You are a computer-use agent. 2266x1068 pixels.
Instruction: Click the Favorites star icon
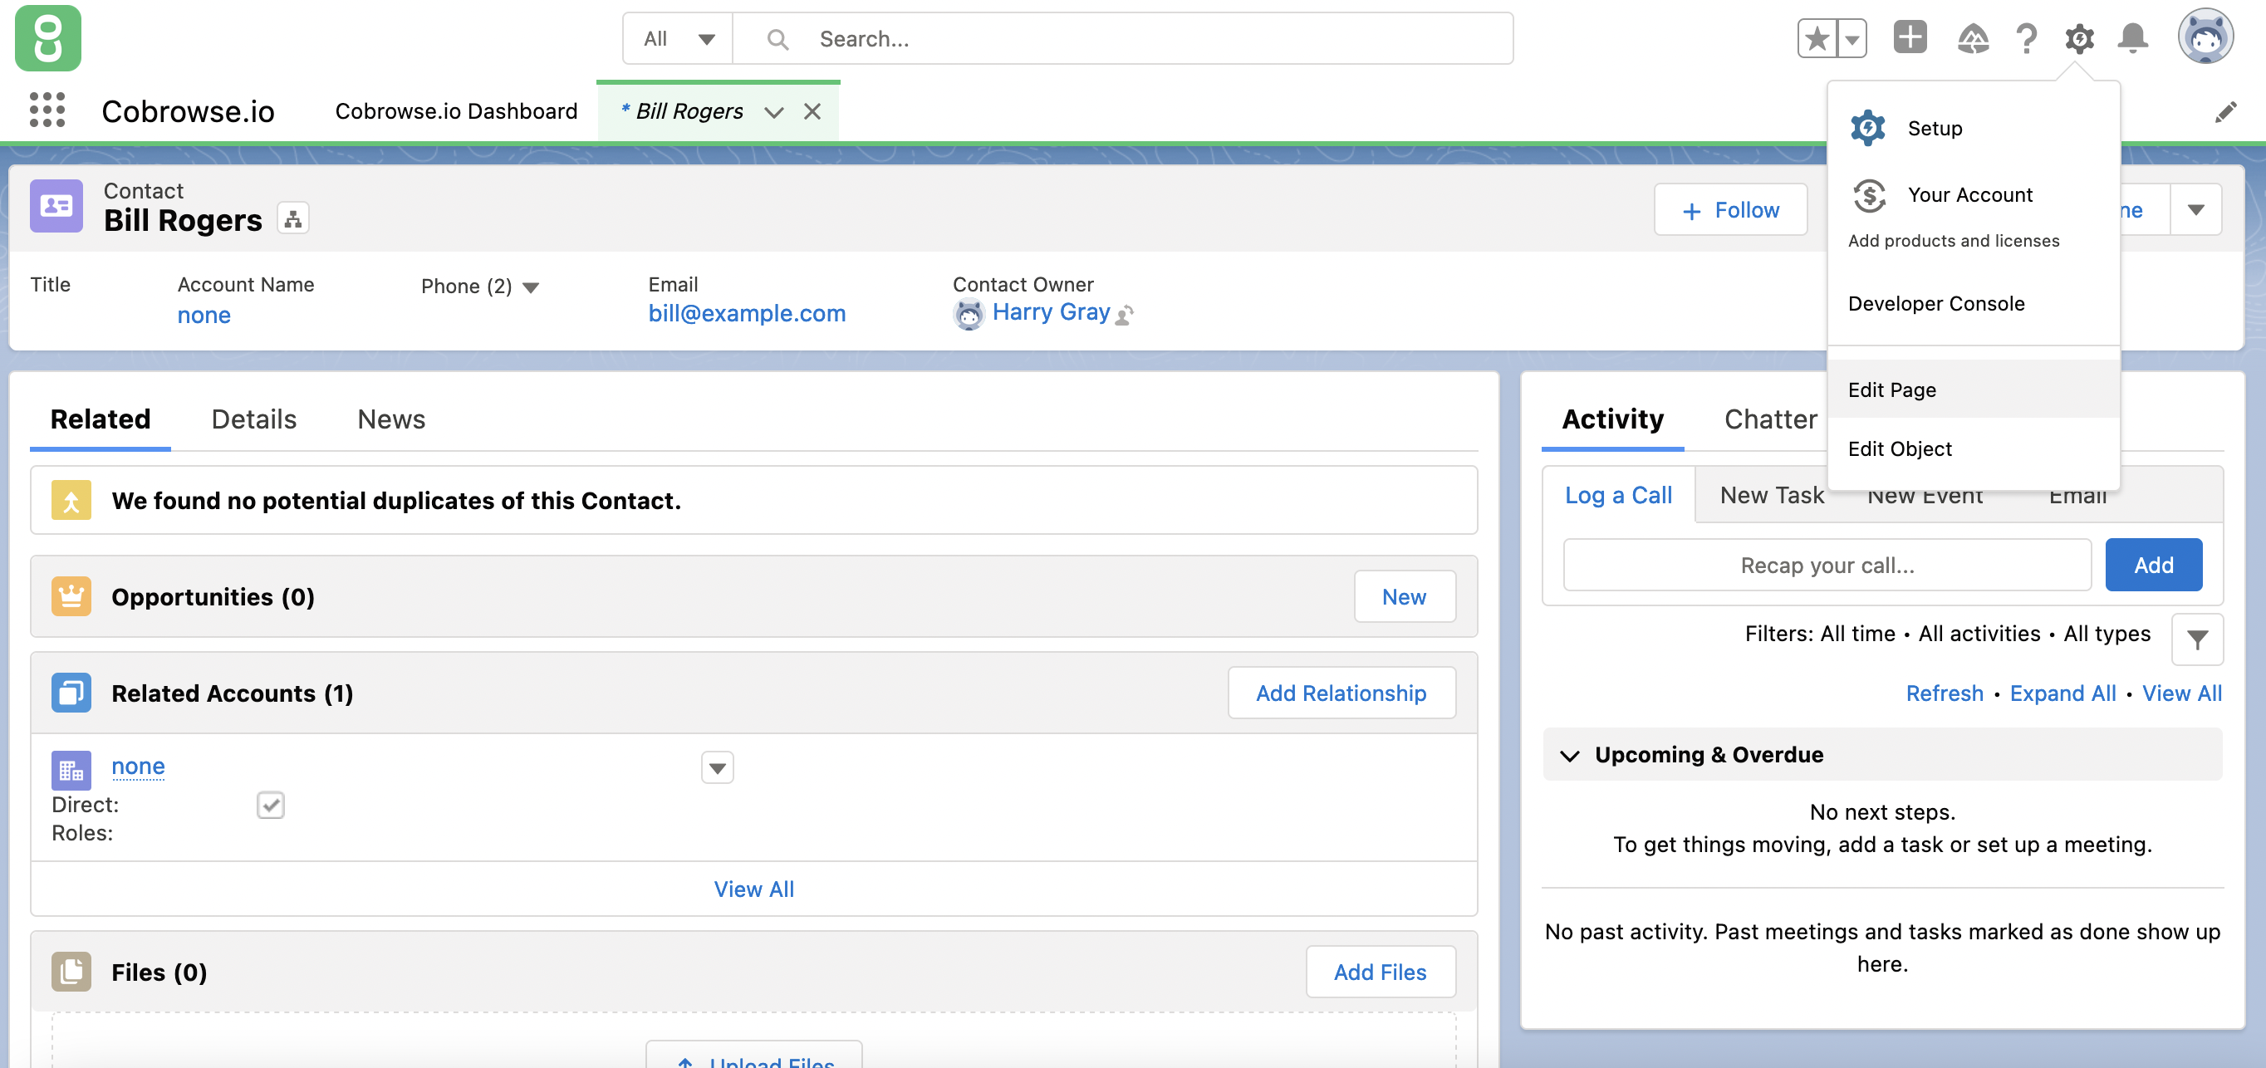pos(1817,39)
